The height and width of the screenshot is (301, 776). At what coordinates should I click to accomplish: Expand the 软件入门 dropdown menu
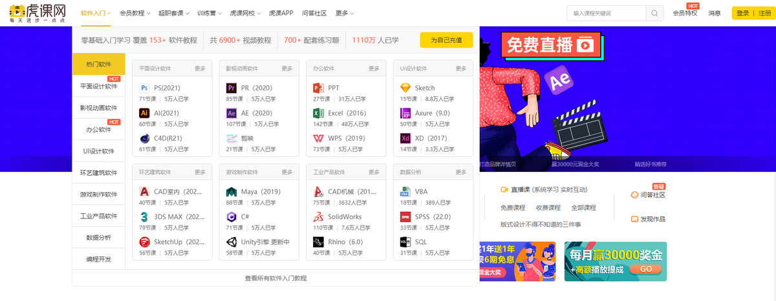tap(96, 13)
